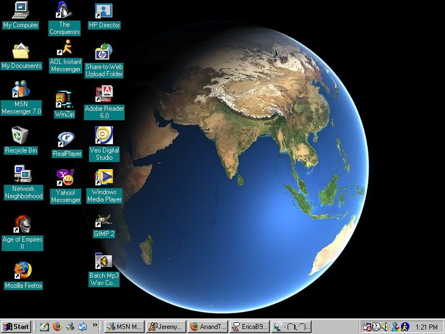
Task: Switch to the MSN M... taskbar window
Action: coord(125,327)
